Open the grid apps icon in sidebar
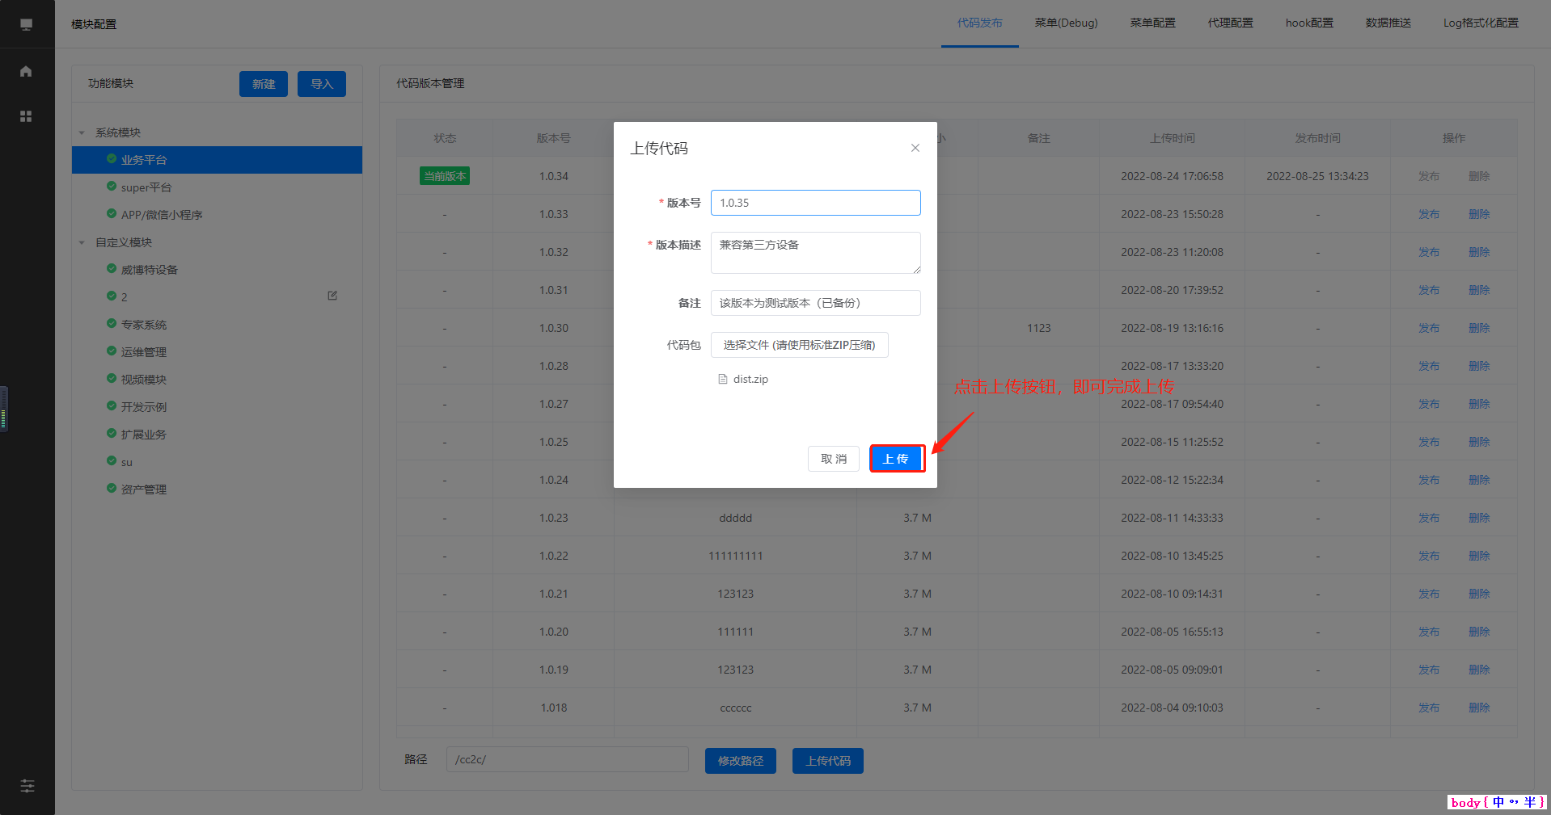Screen dimensions: 1551x815 point(26,116)
